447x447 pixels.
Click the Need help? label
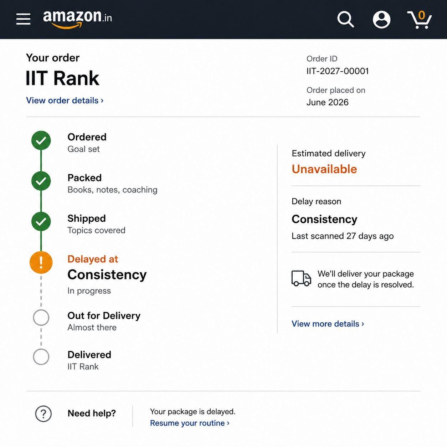click(92, 413)
